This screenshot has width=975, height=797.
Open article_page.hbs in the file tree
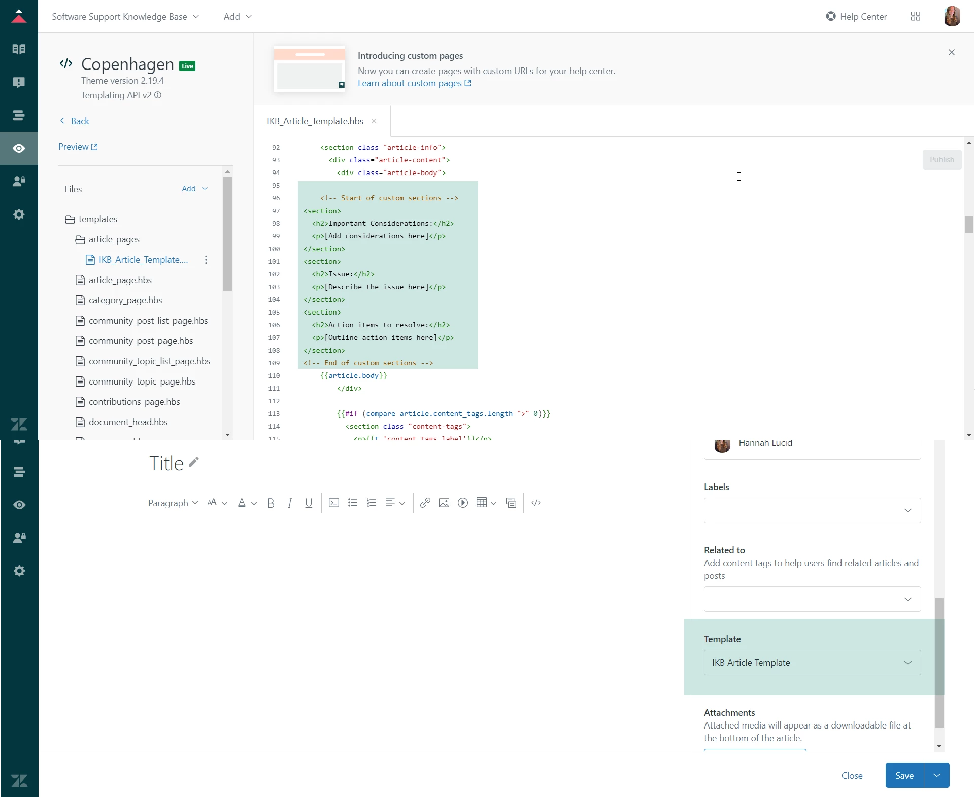(x=120, y=280)
